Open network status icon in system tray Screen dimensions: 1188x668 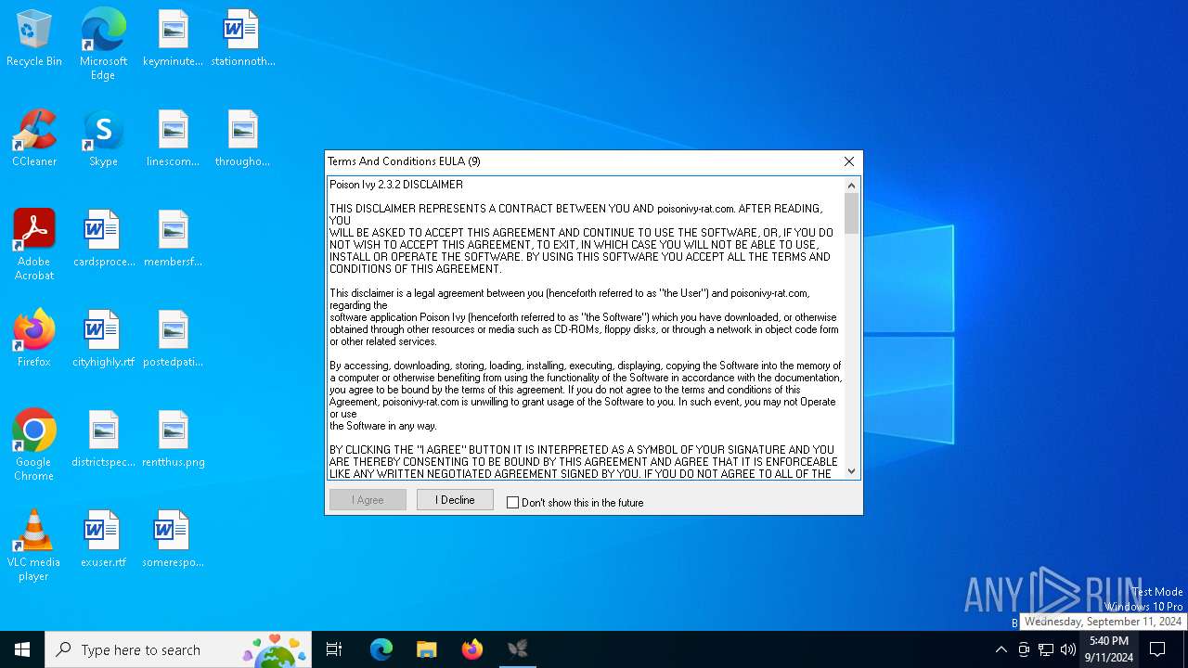pyautogui.click(x=1046, y=649)
